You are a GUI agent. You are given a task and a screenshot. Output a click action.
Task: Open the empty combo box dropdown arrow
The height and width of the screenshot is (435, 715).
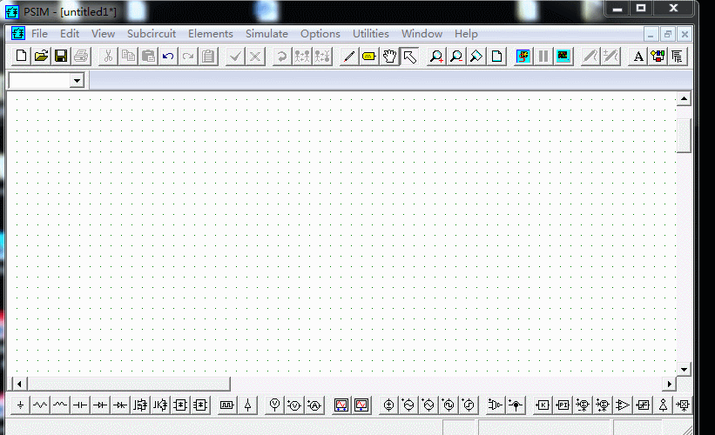(77, 81)
